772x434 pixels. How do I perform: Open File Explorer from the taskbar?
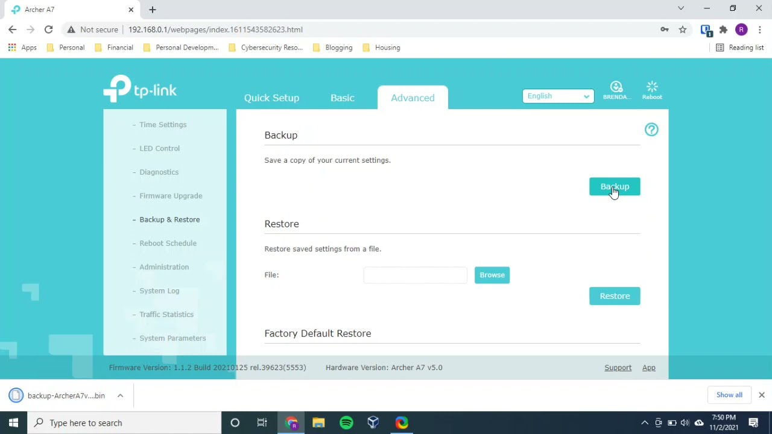(318, 423)
